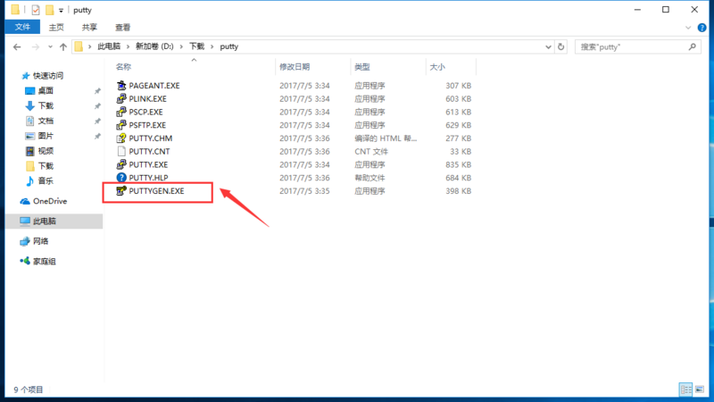Select the PUTTYGEN.EXE application icon
Viewport: 714px width, 402px height.
coord(121,191)
